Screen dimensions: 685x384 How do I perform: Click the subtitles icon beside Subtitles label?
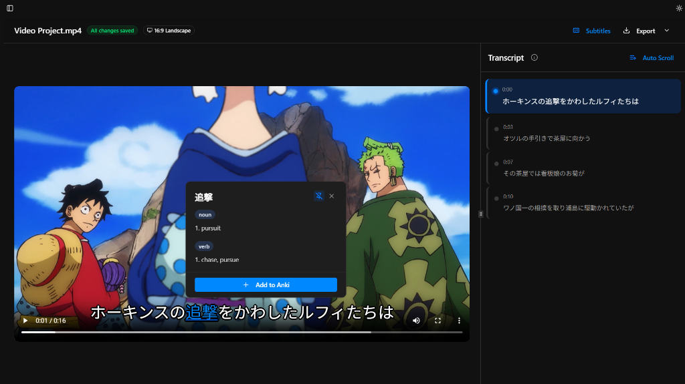[x=576, y=31]
